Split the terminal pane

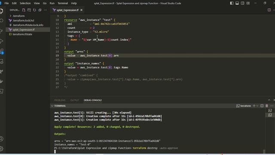tap(262, 106)
